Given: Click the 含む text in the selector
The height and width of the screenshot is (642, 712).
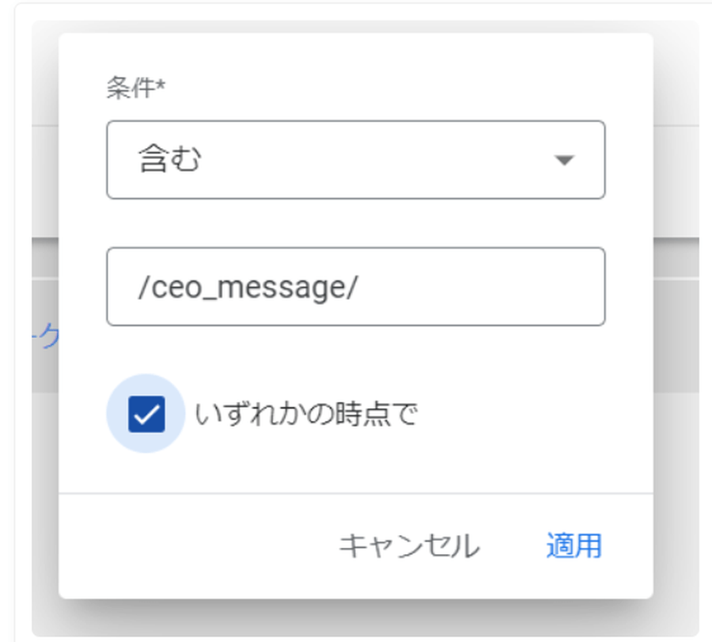Looking at the screenshot, I should tap(170, 160).
